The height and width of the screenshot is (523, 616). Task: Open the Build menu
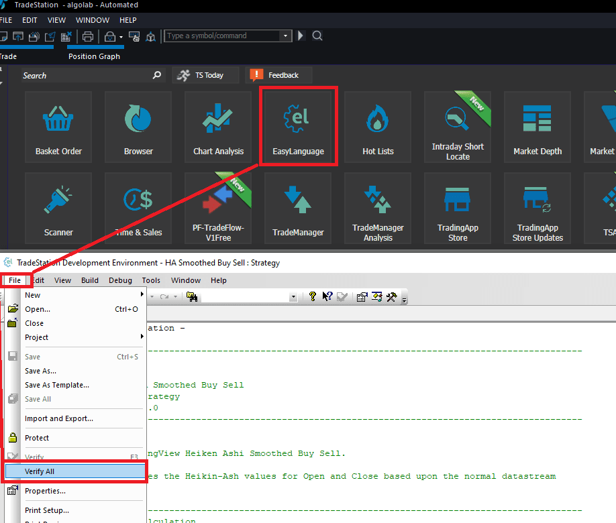click(x=90, y=280)
